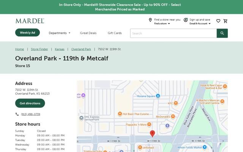Image resolution: width=243 pixels, height=152 pixels.
Task: Click the account profile icon
Action: (186, 20)
